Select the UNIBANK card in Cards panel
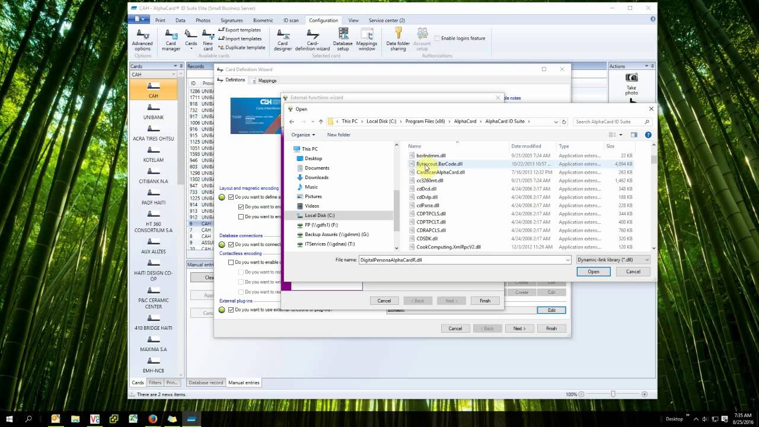Viewport: 759px width, 427px height. click(154, 112)
